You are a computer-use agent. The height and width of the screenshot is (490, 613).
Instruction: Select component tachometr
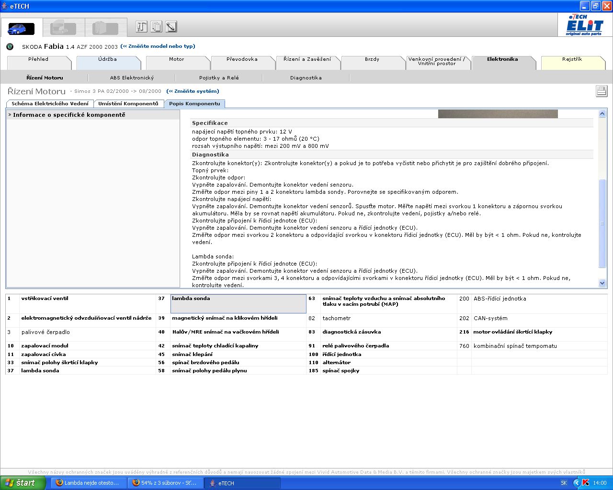(x=336, y=318)
